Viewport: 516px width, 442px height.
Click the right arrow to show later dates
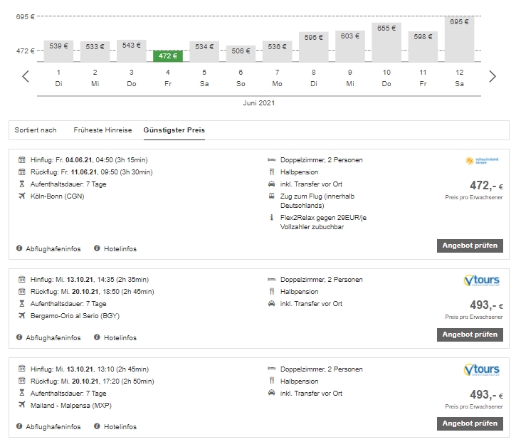(492, 77)
